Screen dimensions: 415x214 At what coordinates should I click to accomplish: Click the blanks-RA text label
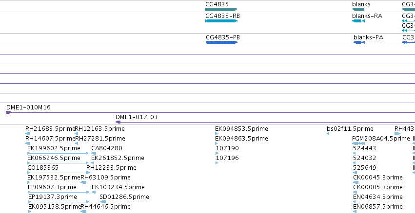pos(367,16)
